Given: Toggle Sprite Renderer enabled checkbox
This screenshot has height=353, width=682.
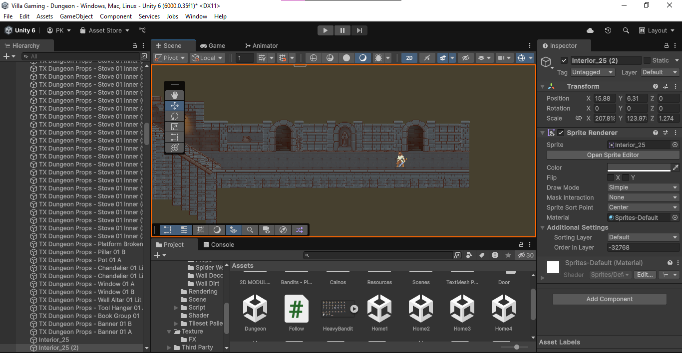Looking at the screenshot, I should 561,133.
